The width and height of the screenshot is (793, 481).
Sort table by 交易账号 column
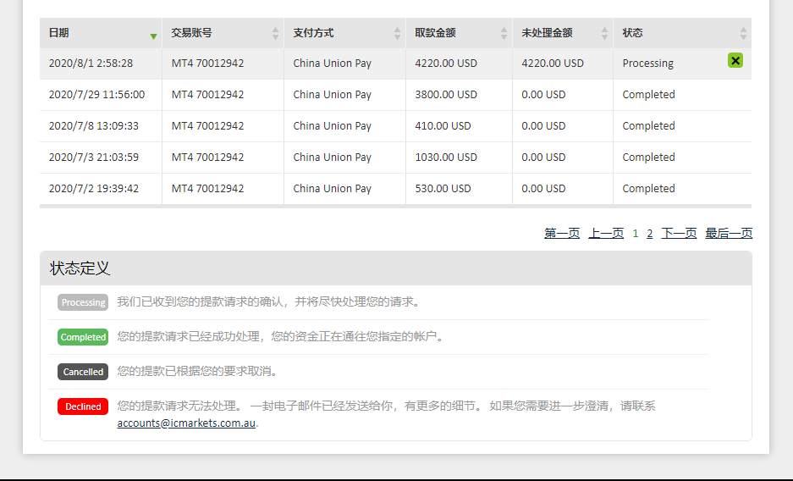tap(275, 33)
